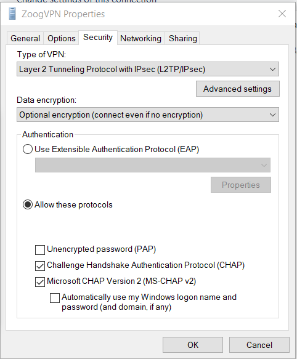Go to the Networking tab
The image size is (297, 359).
click(x=140, y=38)
